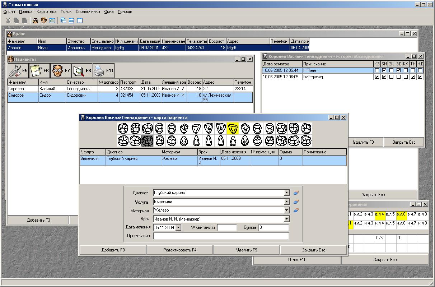
Task: Click the Cut scissors toolbar icon
Action: click(8, 20)
